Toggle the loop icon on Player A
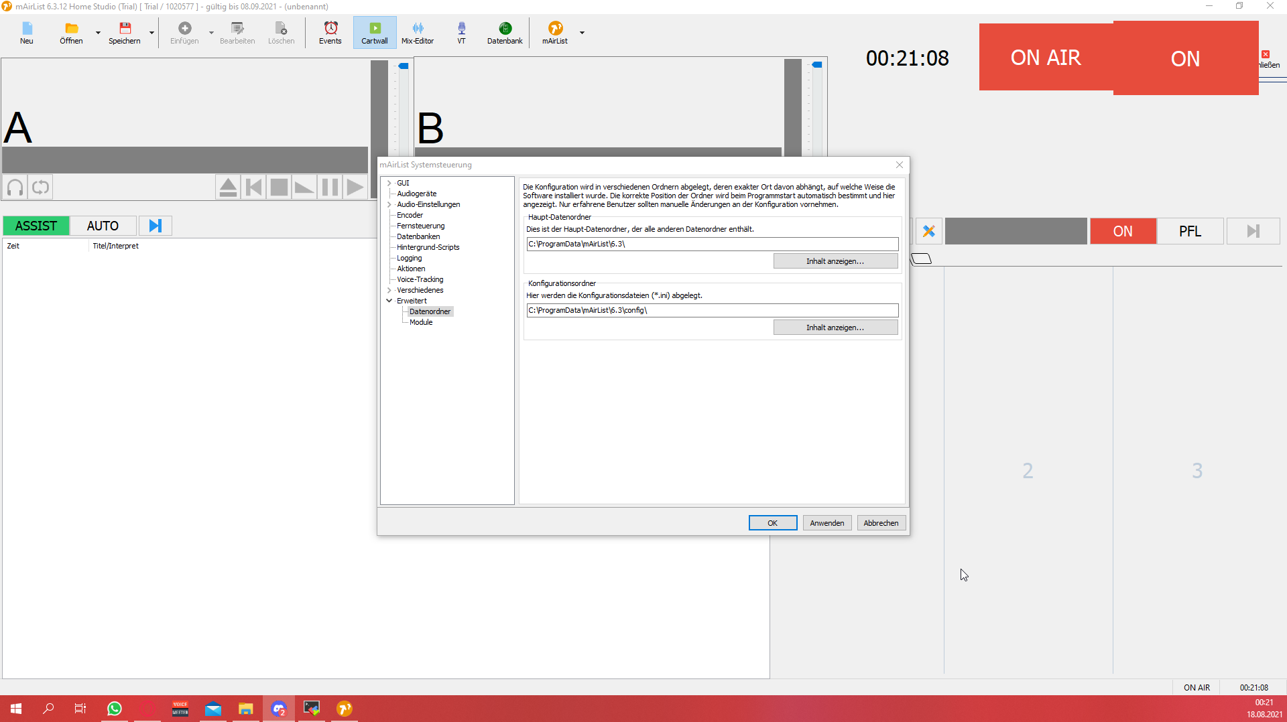1287x722 pixels. click(x=41, y=188)
